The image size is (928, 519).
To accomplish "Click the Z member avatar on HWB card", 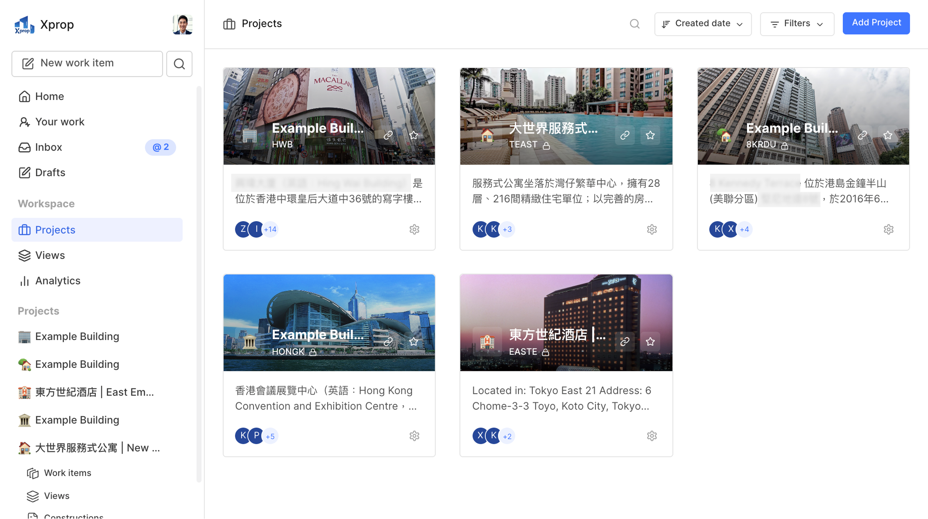I will pyautogui.click(x=243, y=229).
